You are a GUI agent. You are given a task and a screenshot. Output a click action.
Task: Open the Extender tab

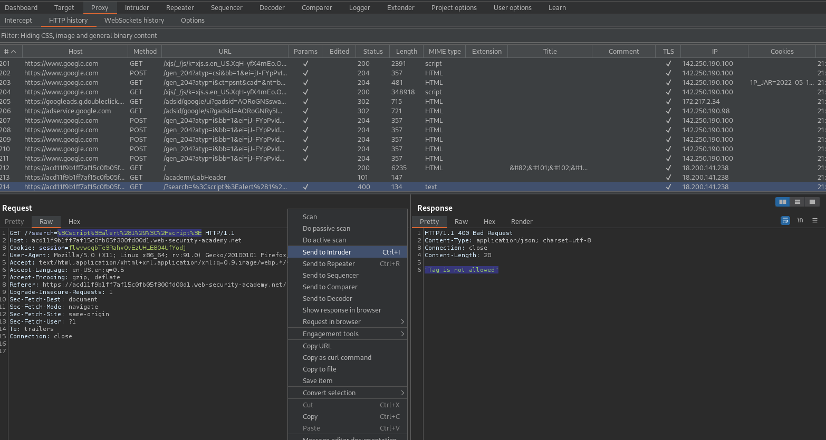coord(401,7)
